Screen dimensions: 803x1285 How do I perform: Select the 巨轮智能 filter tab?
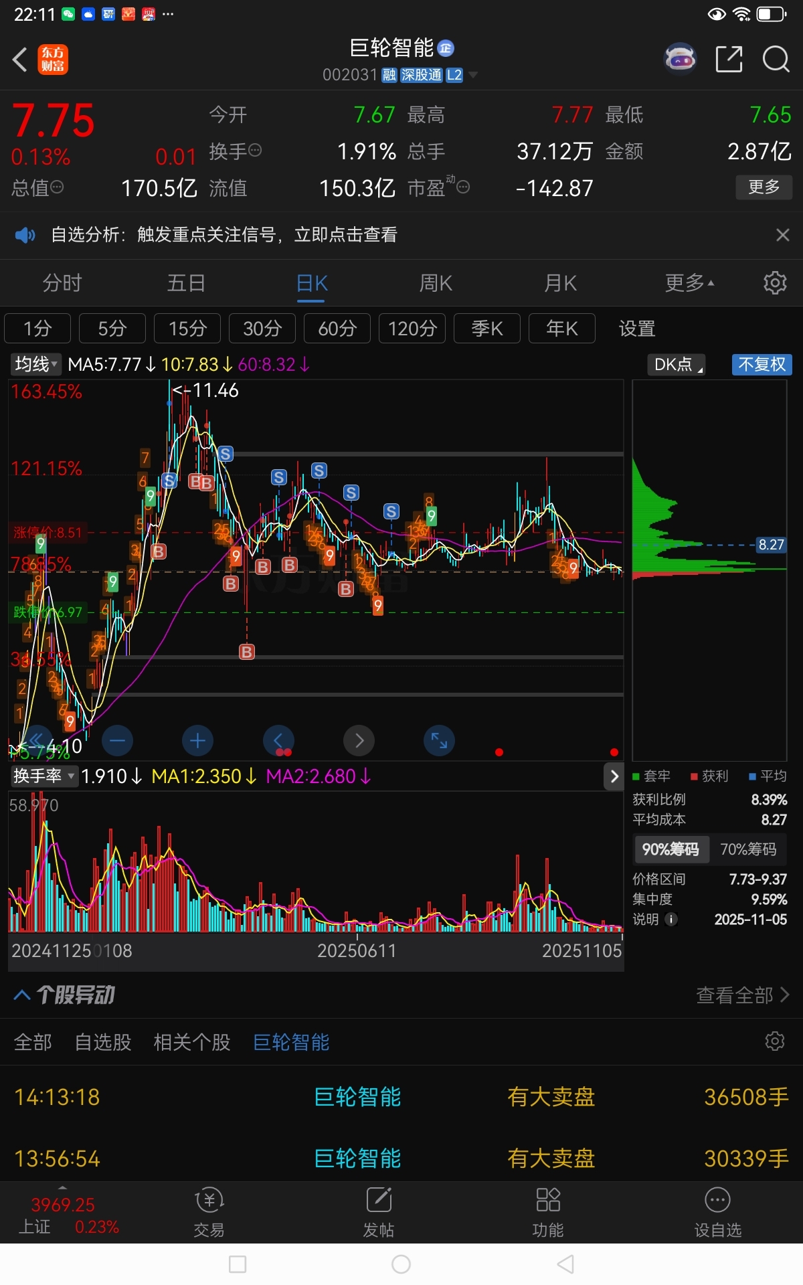292,1042
